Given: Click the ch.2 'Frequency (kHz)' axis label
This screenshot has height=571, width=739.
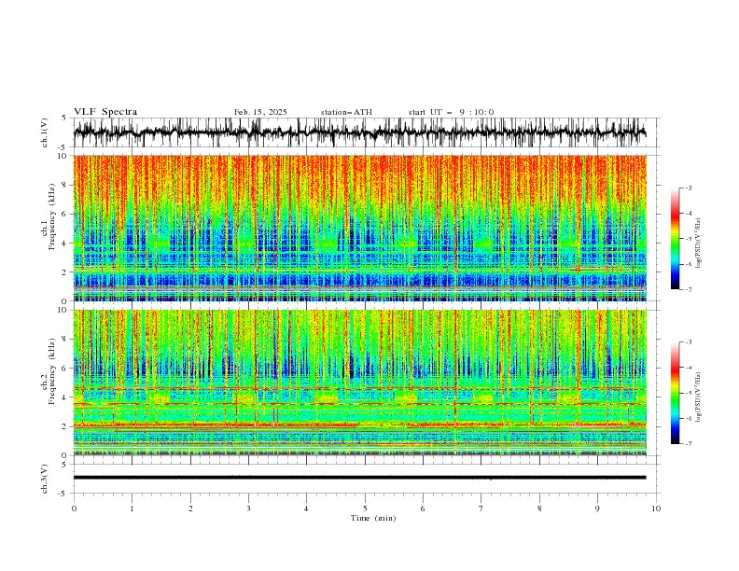Looking at the screenshot, I should click(53, 371).
